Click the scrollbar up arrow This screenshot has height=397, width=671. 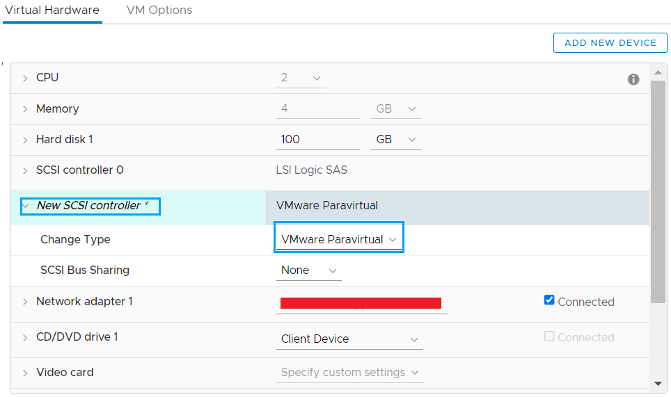658,72
